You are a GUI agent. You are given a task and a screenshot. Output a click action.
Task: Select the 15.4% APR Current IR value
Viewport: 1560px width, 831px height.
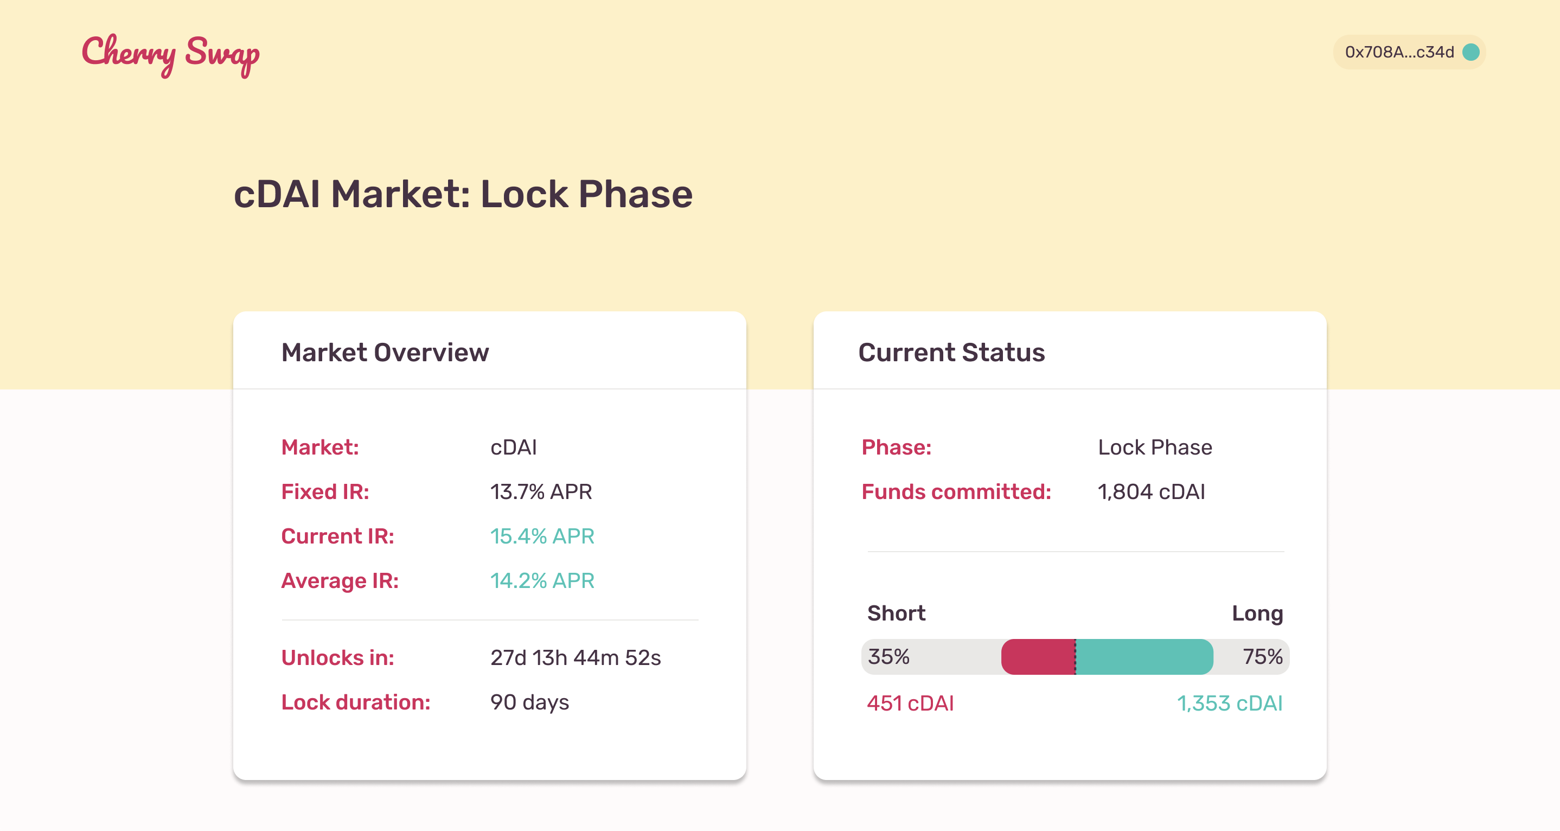(x=542, y=536)
